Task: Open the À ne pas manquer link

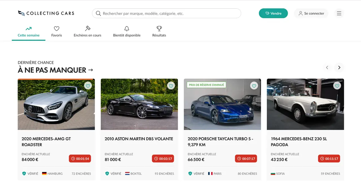Action: point(55,70)
